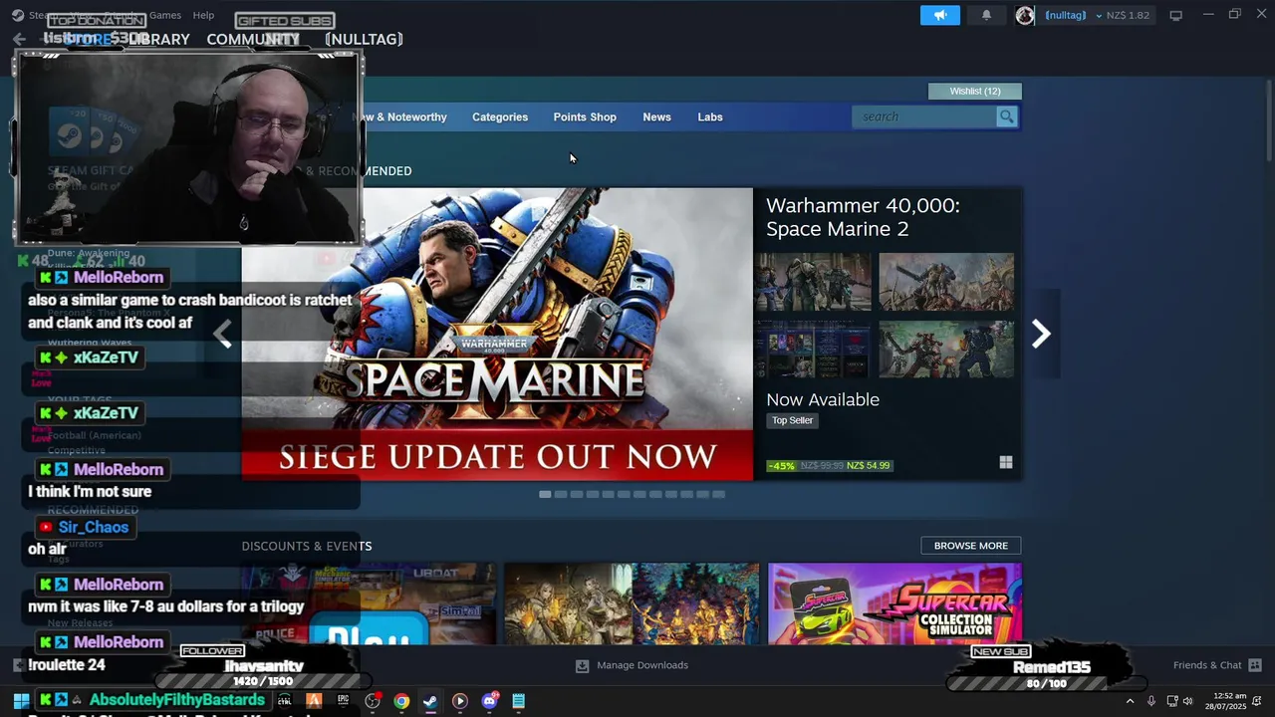1275x717 pixels.
Task: Go to the COMMUNITY tab
Action: [x=253, y=39]
